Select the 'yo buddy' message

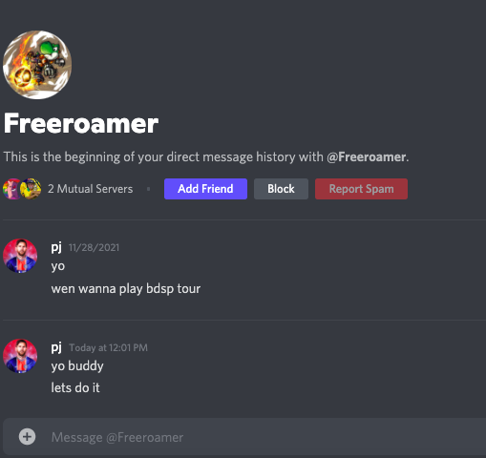pyautogui.click(x=77, y=366)
